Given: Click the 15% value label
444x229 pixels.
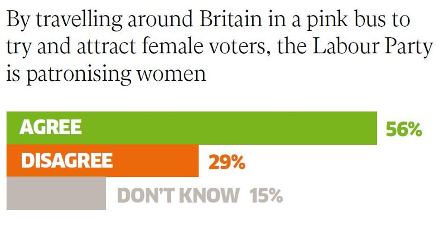Looking at the screenshot, I should click(x=266, y=195).
